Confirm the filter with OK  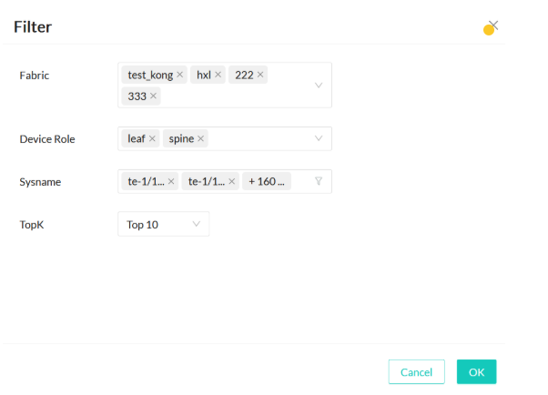pyautogui.click(x=476, y=371)
